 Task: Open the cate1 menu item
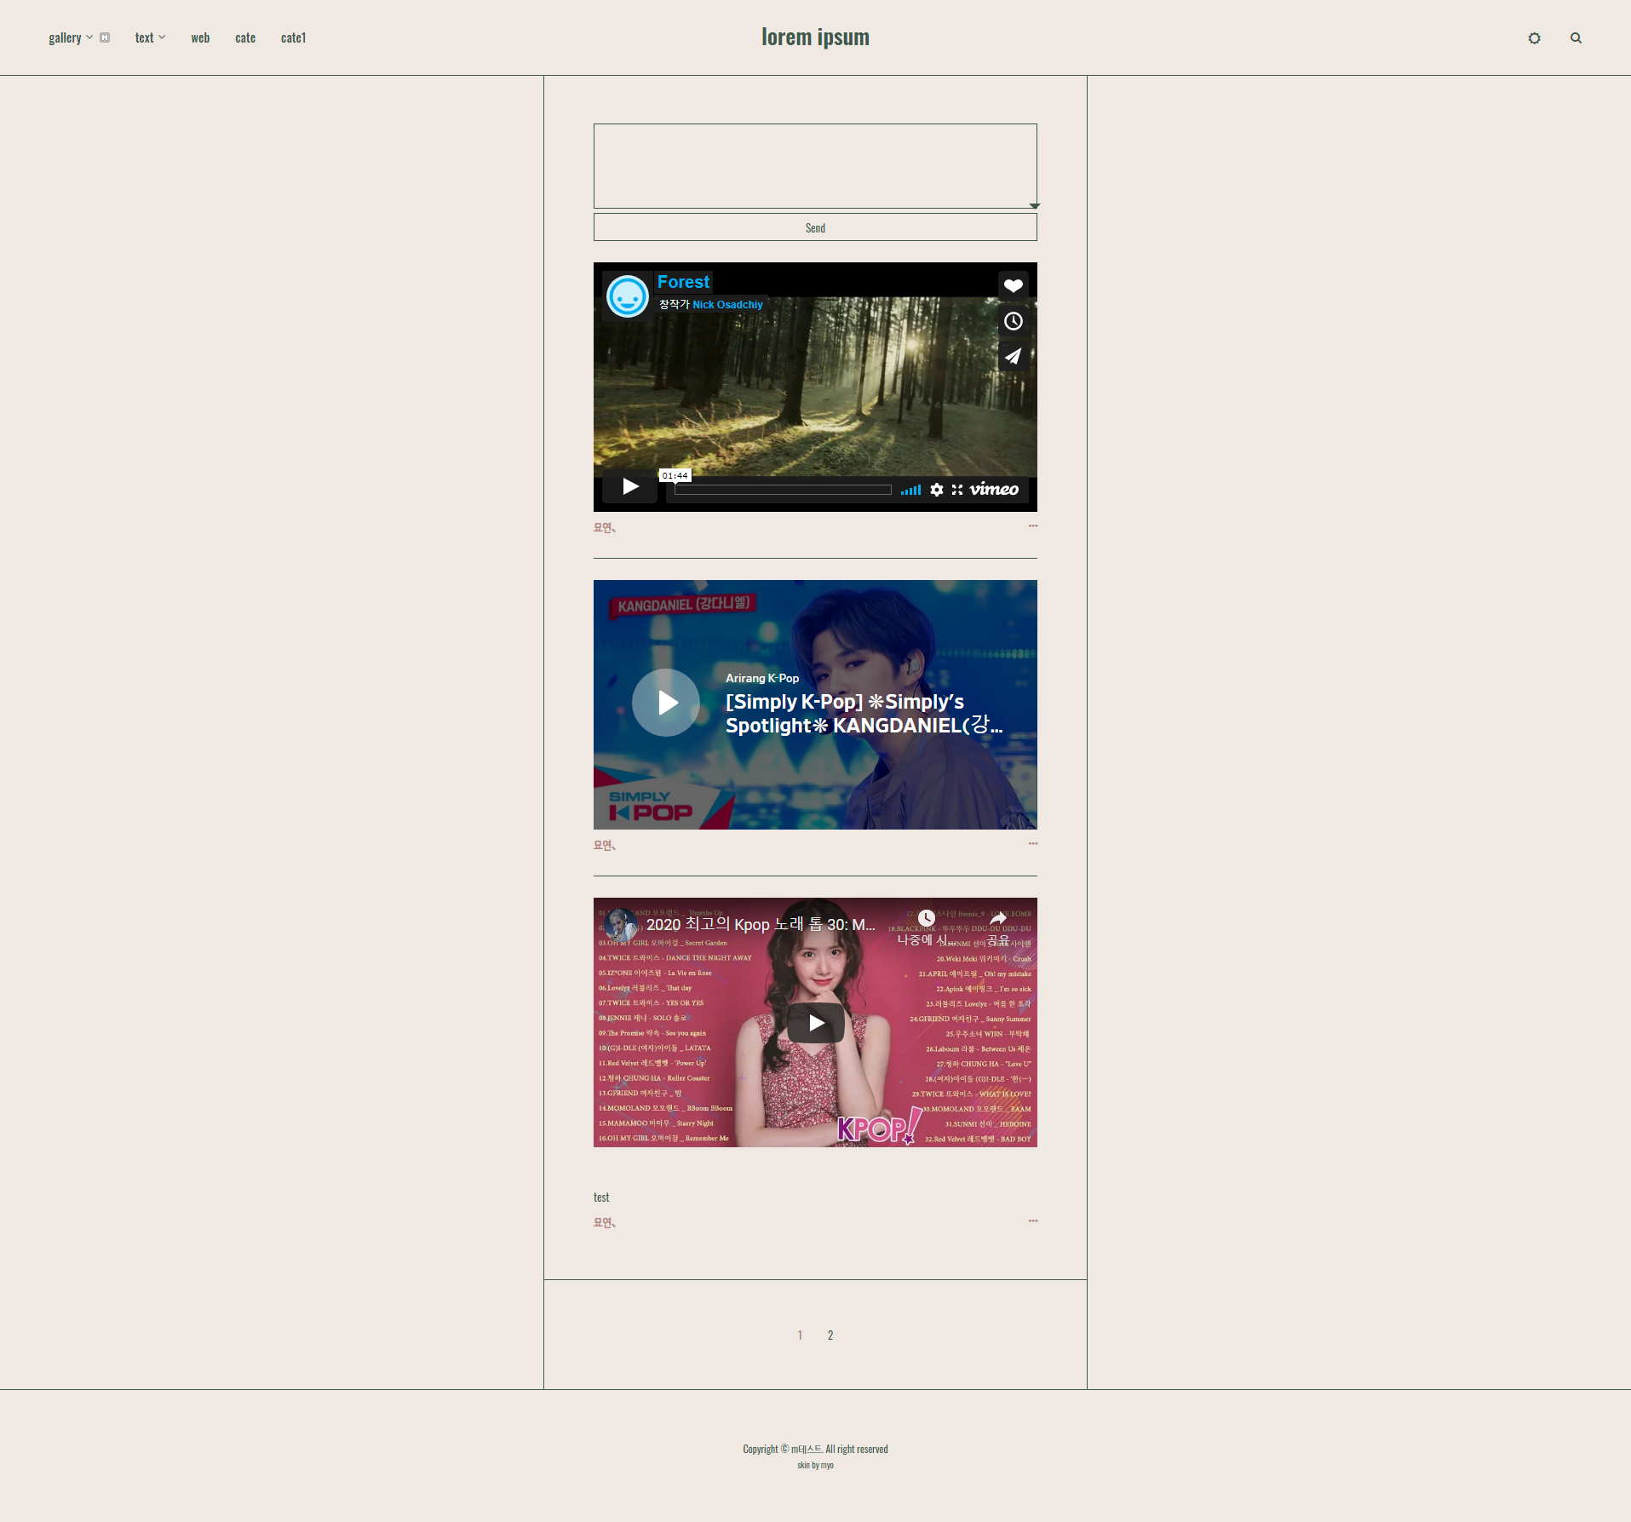[x=293, y=38]
